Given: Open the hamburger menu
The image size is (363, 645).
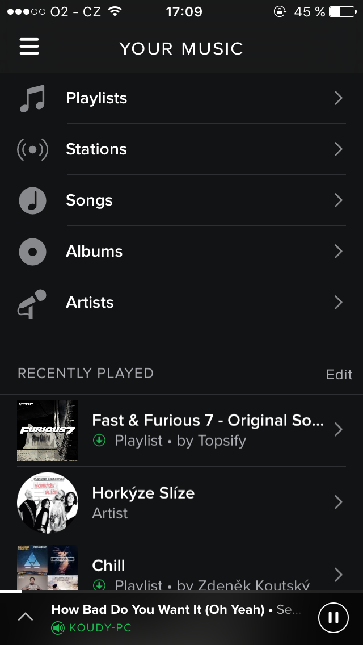Looking at the screenshot, I should pyautogui.click(x=29, y=47).
